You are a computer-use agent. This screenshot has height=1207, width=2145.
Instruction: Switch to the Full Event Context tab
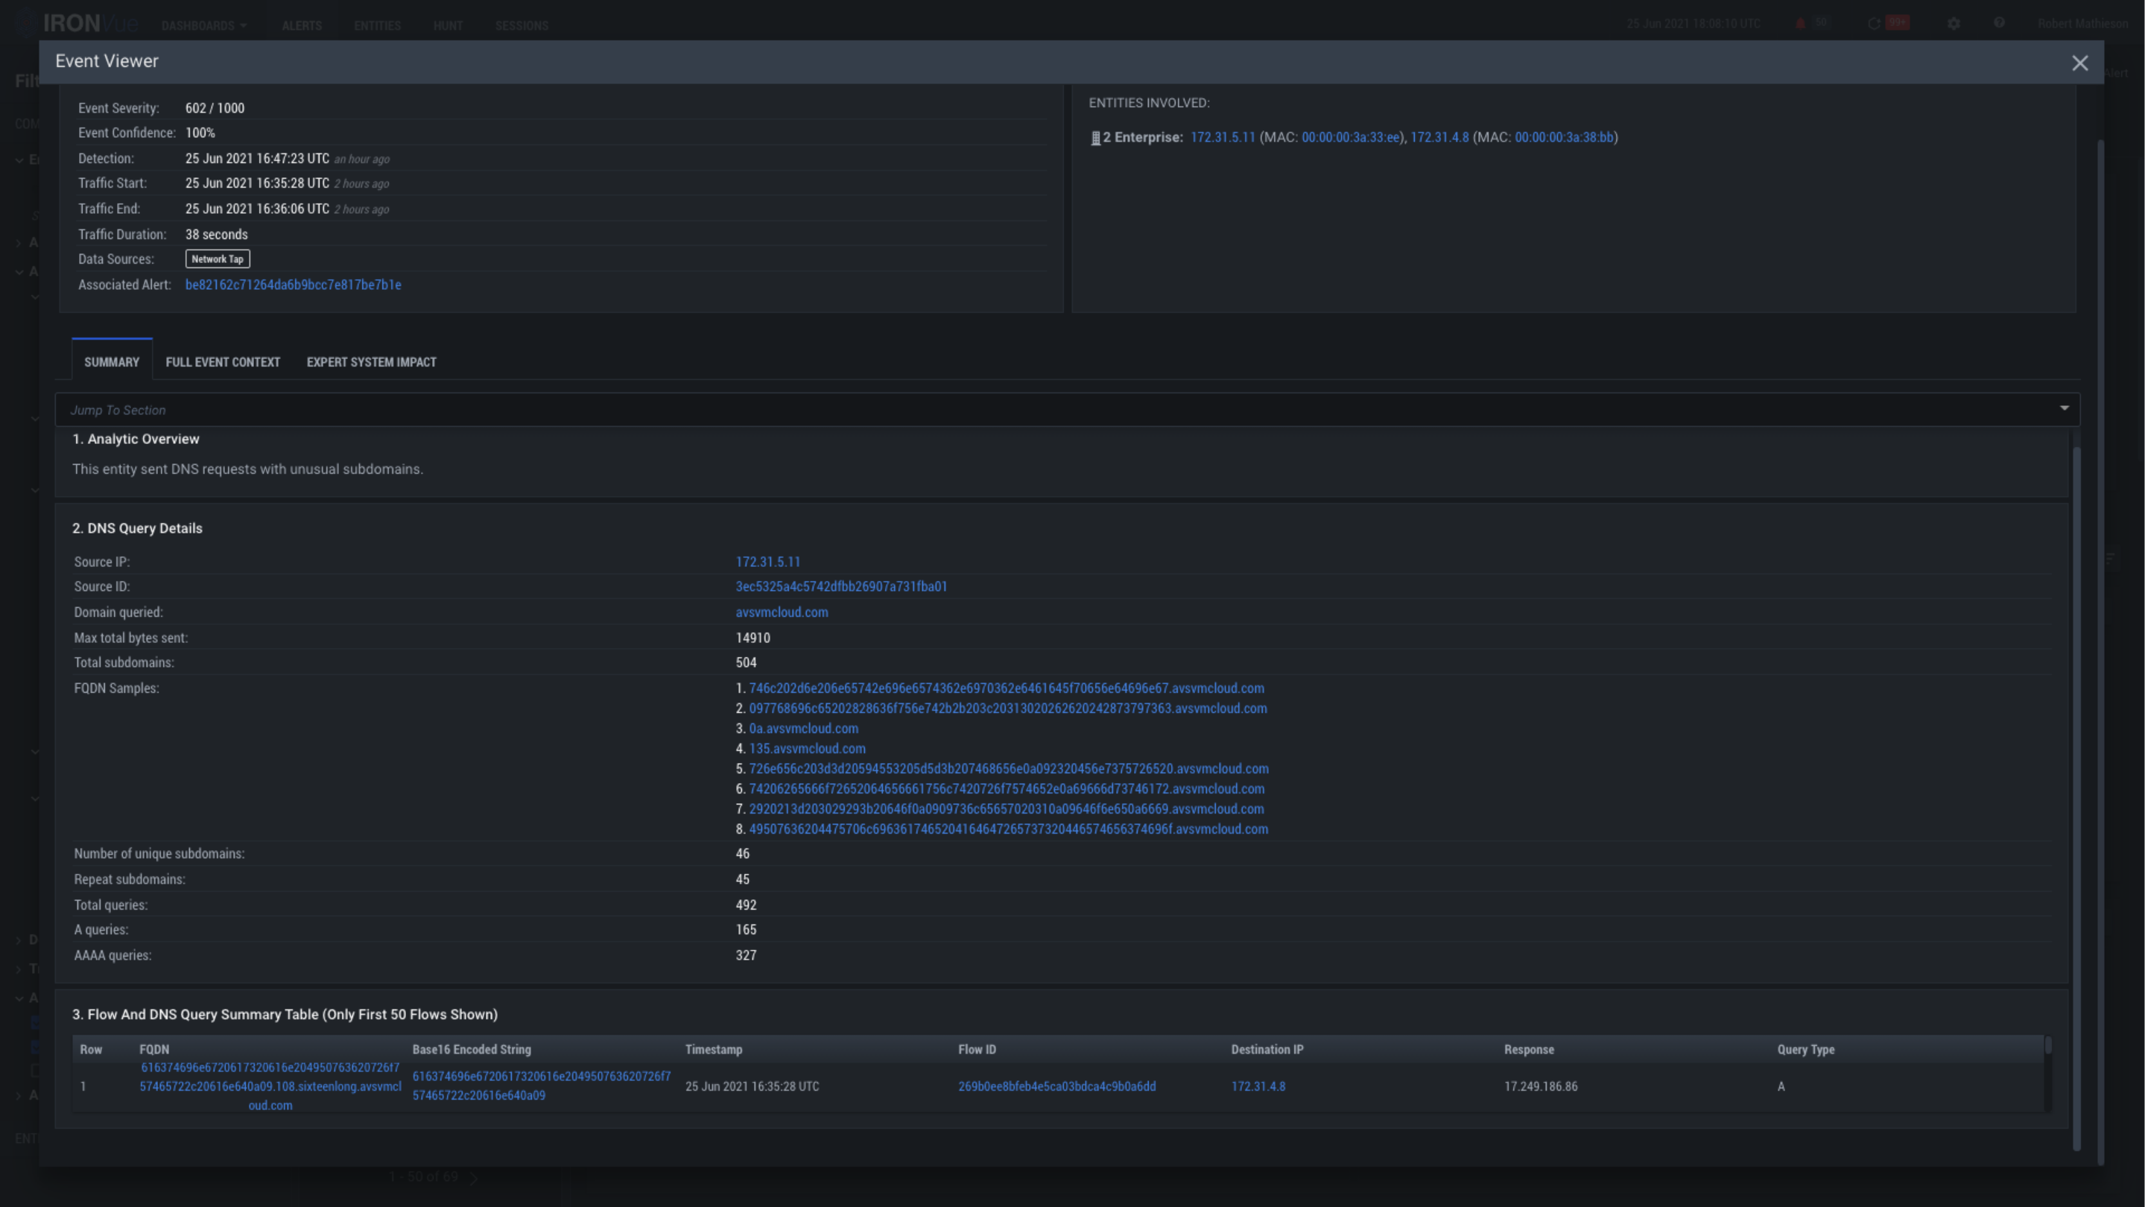click(x=222, y=362)
